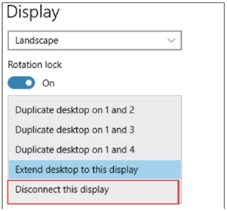Viewport: 227px width, 211px height.
Task: Pick Duplicate desktop on 1 and 4
Action: pyautogui.click(x=75, y=150)
